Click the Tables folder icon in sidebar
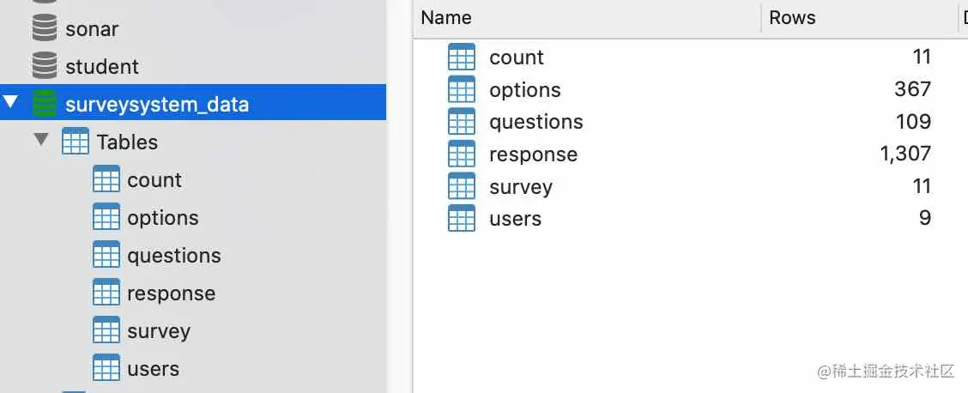This screenshot has width=968, height=393. pos(76,142)
